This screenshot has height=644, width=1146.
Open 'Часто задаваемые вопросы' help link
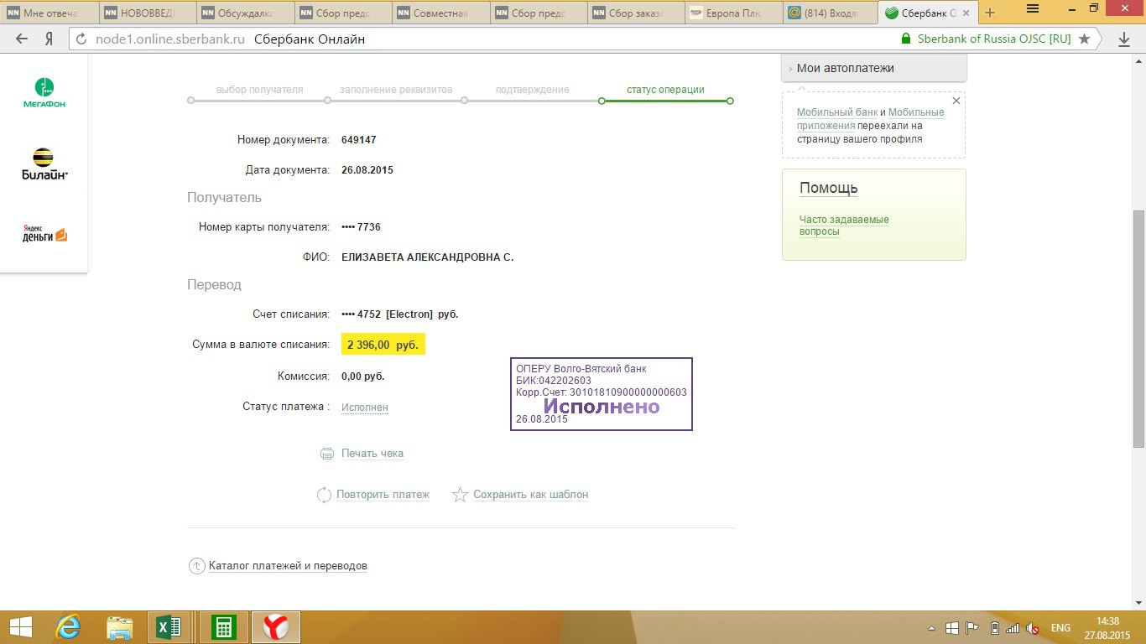click(844, 226)
